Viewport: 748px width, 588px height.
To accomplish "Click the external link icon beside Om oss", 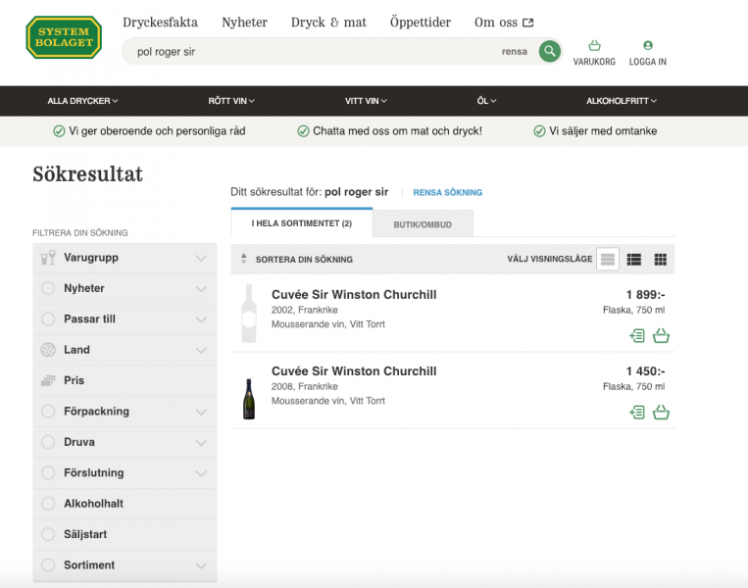I will pos(528,23).
